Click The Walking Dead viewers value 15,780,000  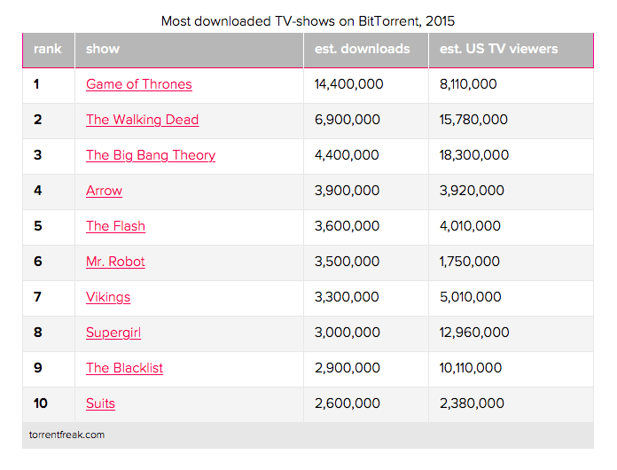(x=473, y=120)
